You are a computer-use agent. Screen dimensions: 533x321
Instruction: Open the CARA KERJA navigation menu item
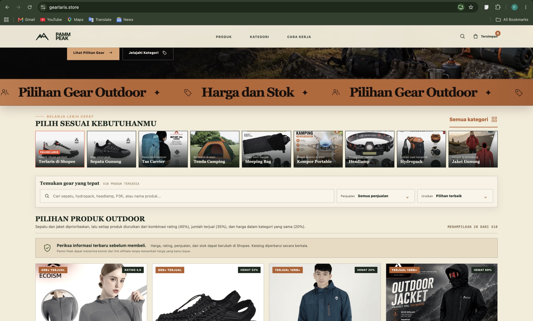click(299, 37)
